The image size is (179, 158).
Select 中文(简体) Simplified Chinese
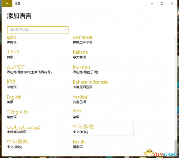(18, 144)
